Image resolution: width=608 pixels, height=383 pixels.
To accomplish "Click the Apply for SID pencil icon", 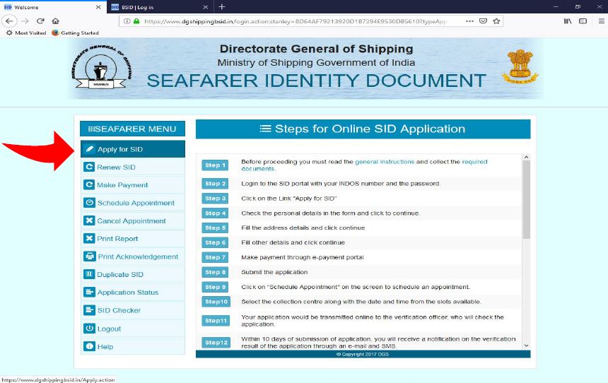I will pyautogui.click(x=90, y=149).
